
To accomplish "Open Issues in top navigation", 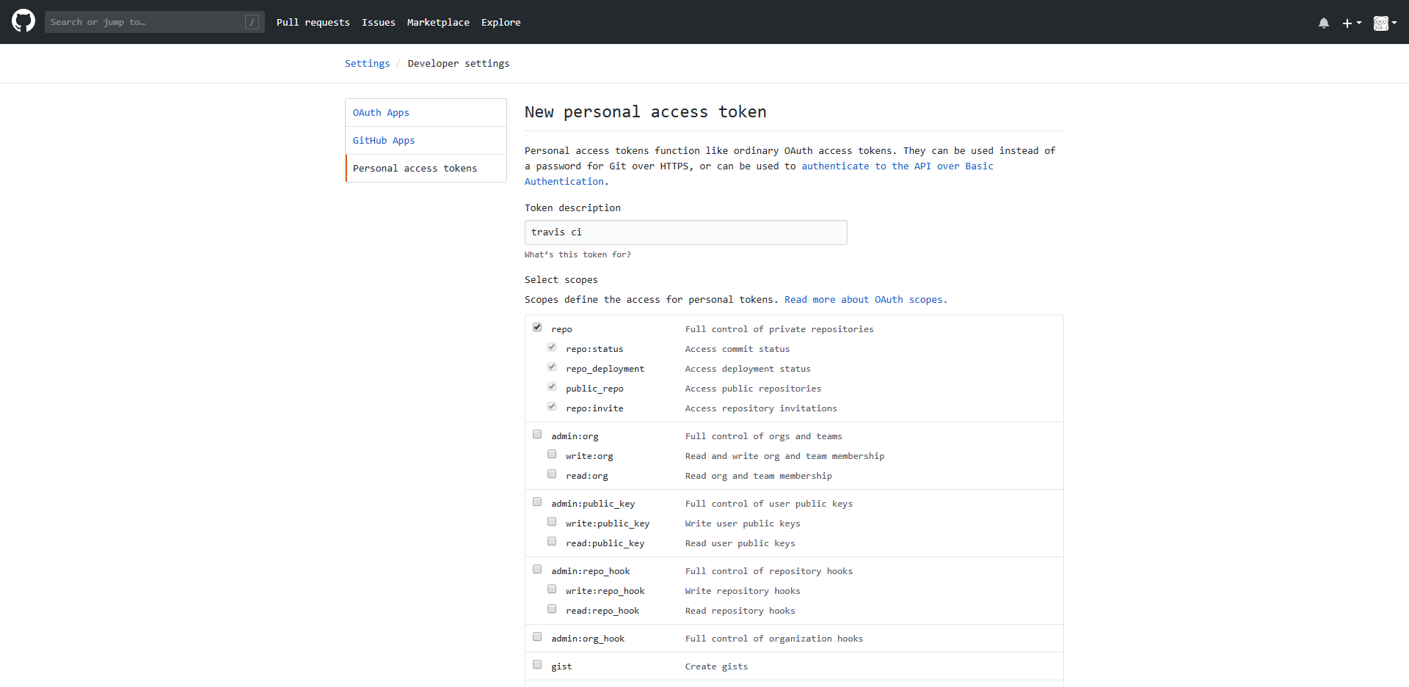I will click(x=378, y=23).
